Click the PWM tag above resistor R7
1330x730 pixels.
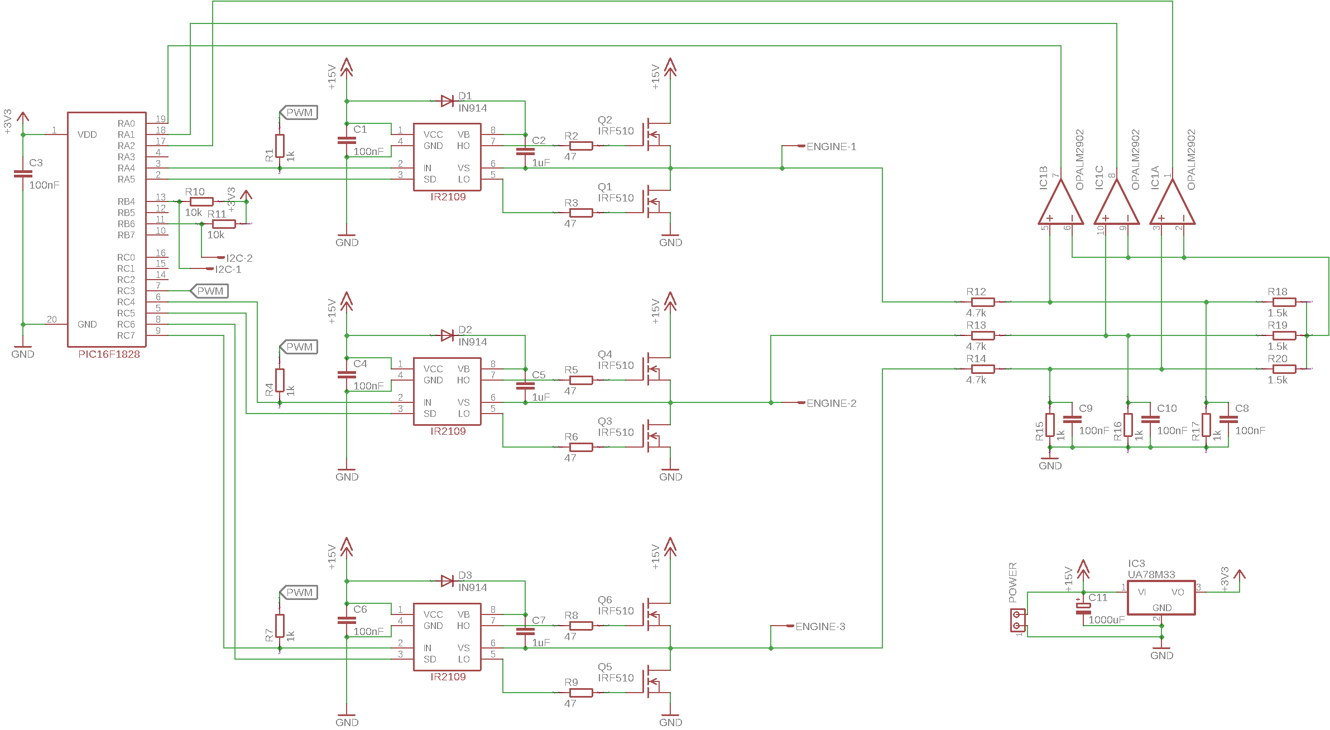pos(299,592)
